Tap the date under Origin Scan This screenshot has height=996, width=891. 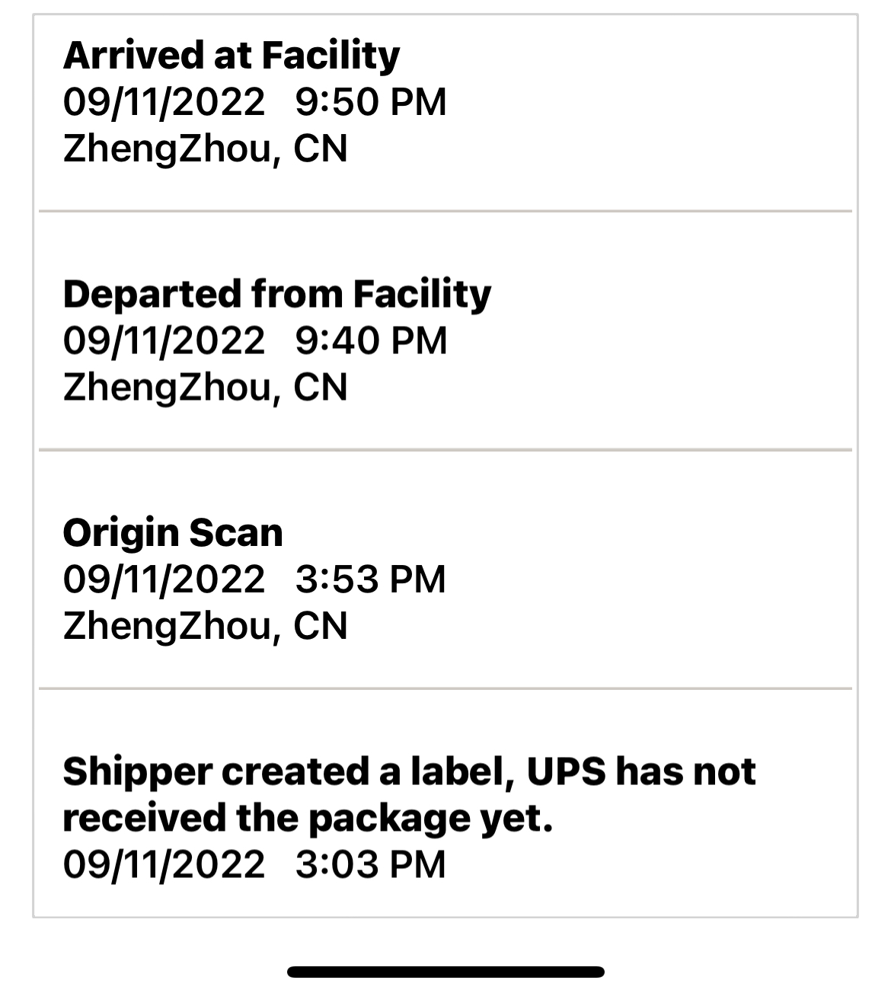[x=164, y=579]
